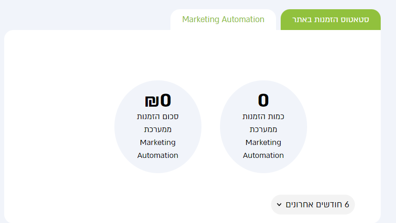Click Marketing text in the orders count circle
The width and height of the screenshot is (396, 223).
click(264, 143)
